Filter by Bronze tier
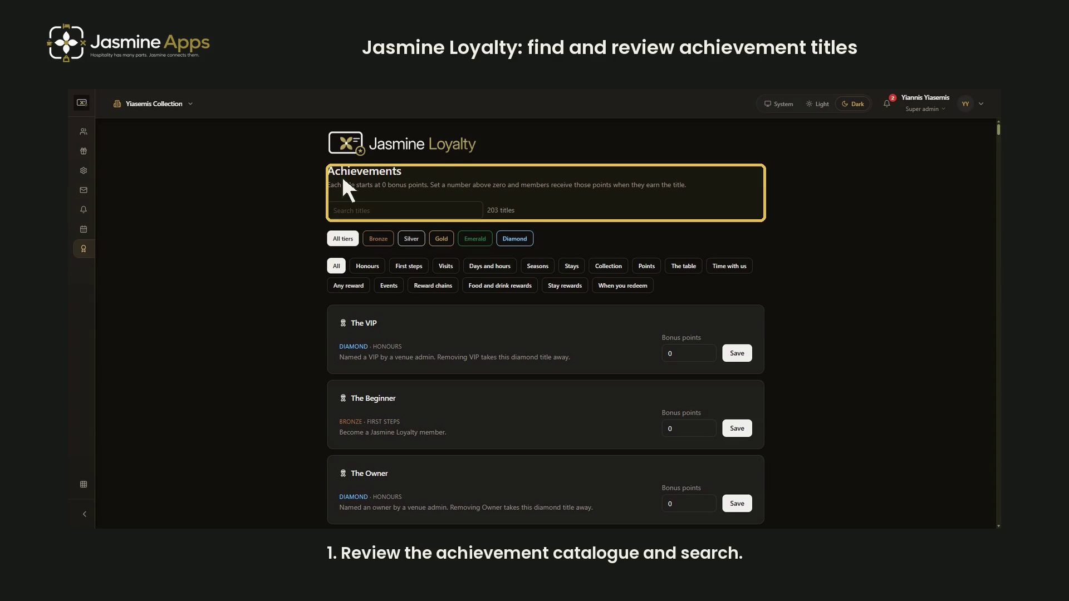The width and height of the screenshot is (1069, 601). 378,239
